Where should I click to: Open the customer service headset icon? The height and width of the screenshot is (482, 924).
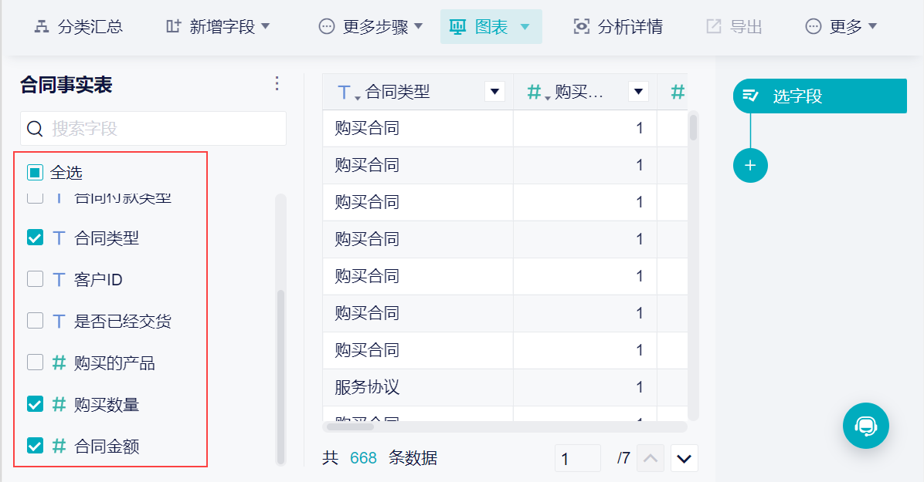click(865, 426)
